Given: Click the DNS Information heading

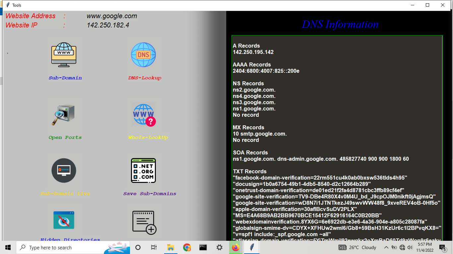Looking at the screenshot, I should pyautogui.click(x=340, y=24).
